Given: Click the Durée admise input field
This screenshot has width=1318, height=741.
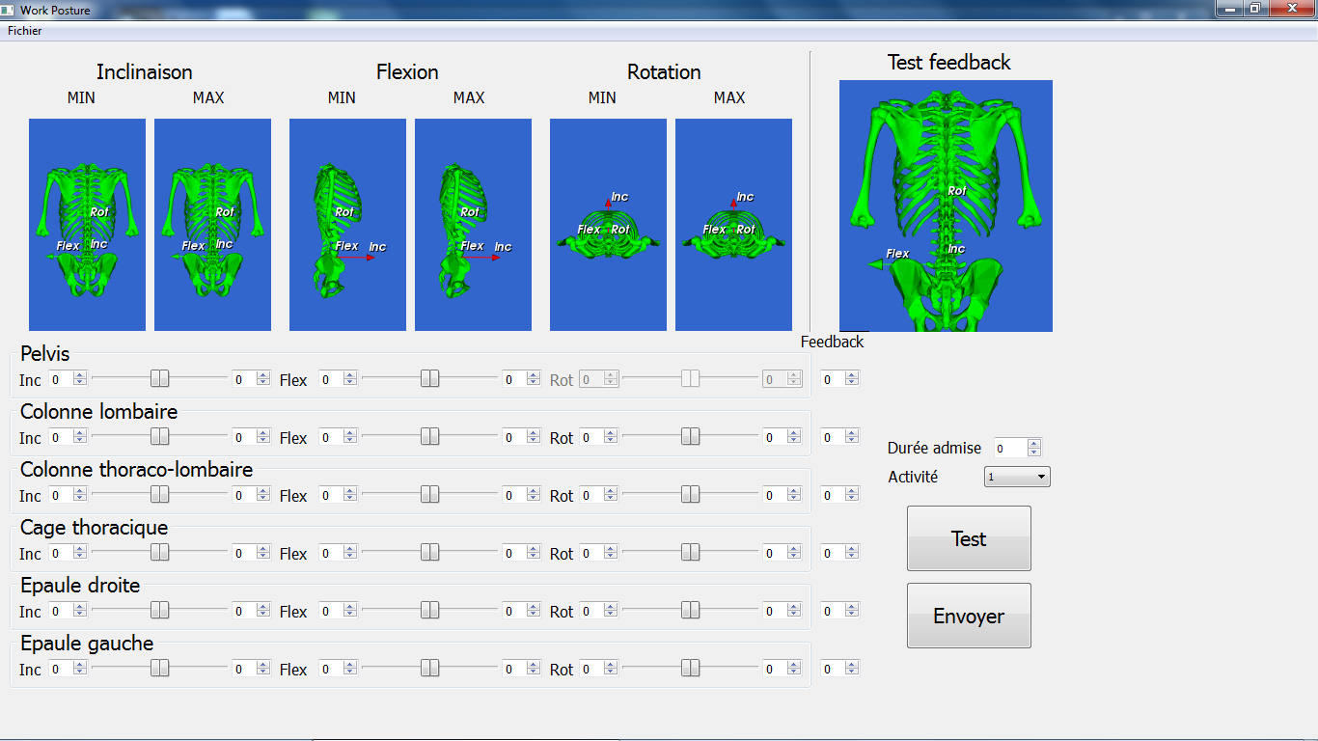Looking at the screenshot, I should [x=1010, y=448].
